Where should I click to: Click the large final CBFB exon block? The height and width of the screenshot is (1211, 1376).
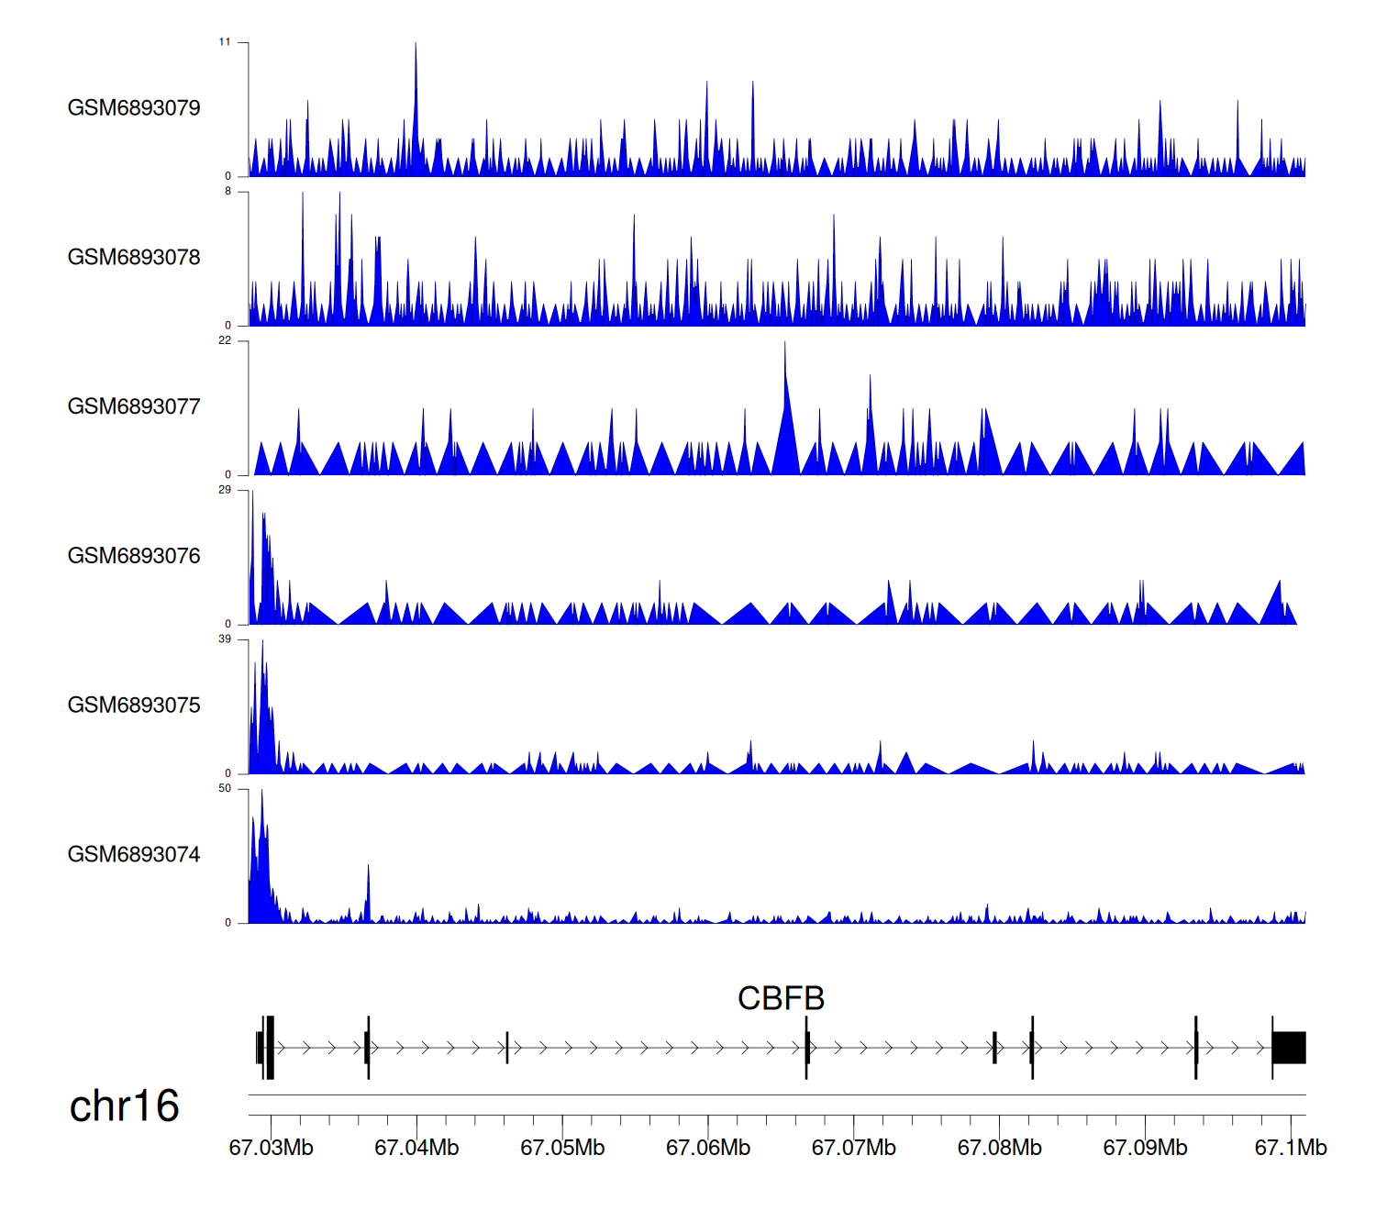[1289, 1048]
